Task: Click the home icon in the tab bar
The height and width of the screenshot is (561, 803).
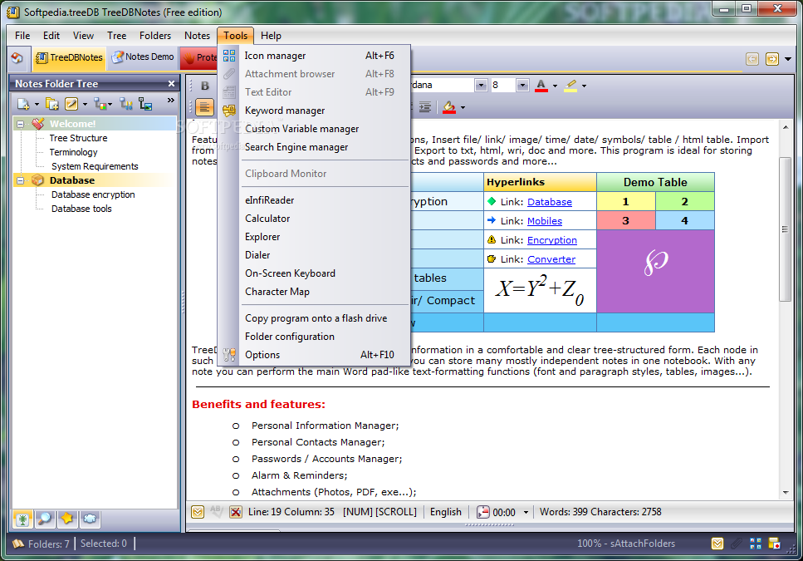Action: [17, 57]
